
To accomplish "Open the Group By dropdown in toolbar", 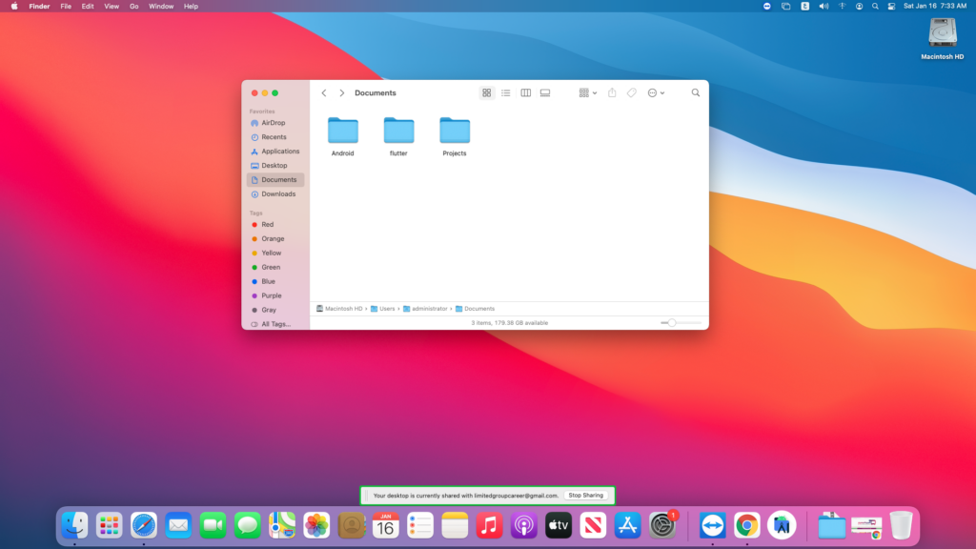I will click(x=587, y=92).
